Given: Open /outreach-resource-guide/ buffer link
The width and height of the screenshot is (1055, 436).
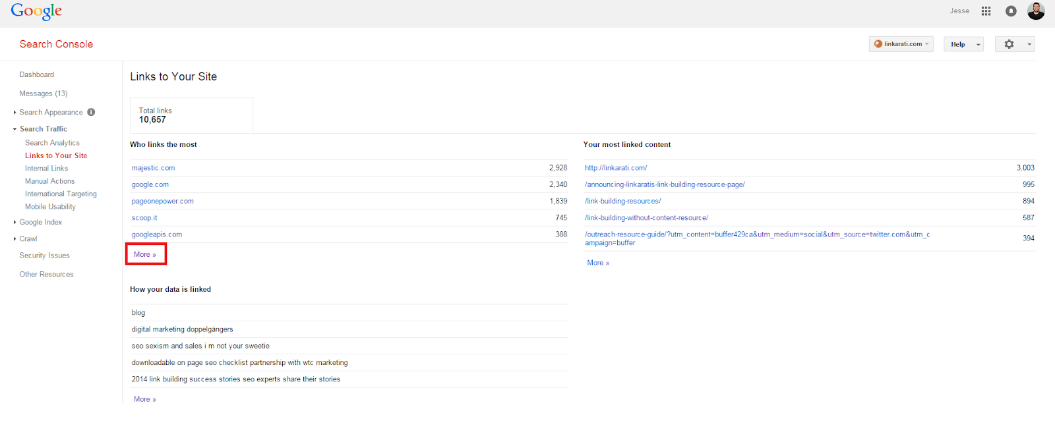Looking at the screenshot, I should click(x=757, y=238).
